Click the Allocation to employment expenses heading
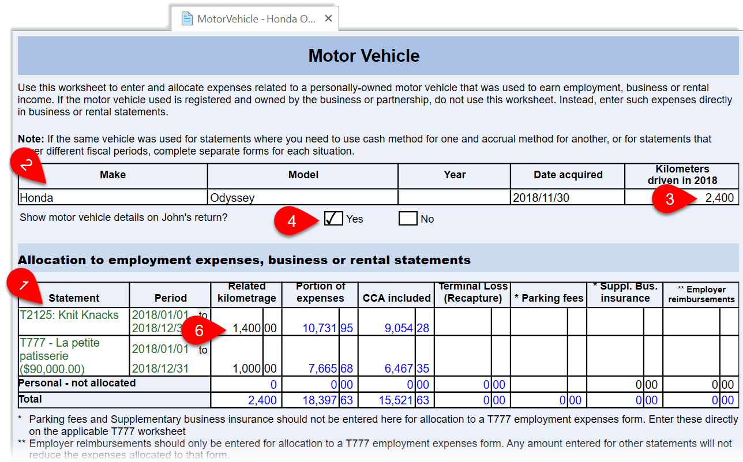 point(245,260)
